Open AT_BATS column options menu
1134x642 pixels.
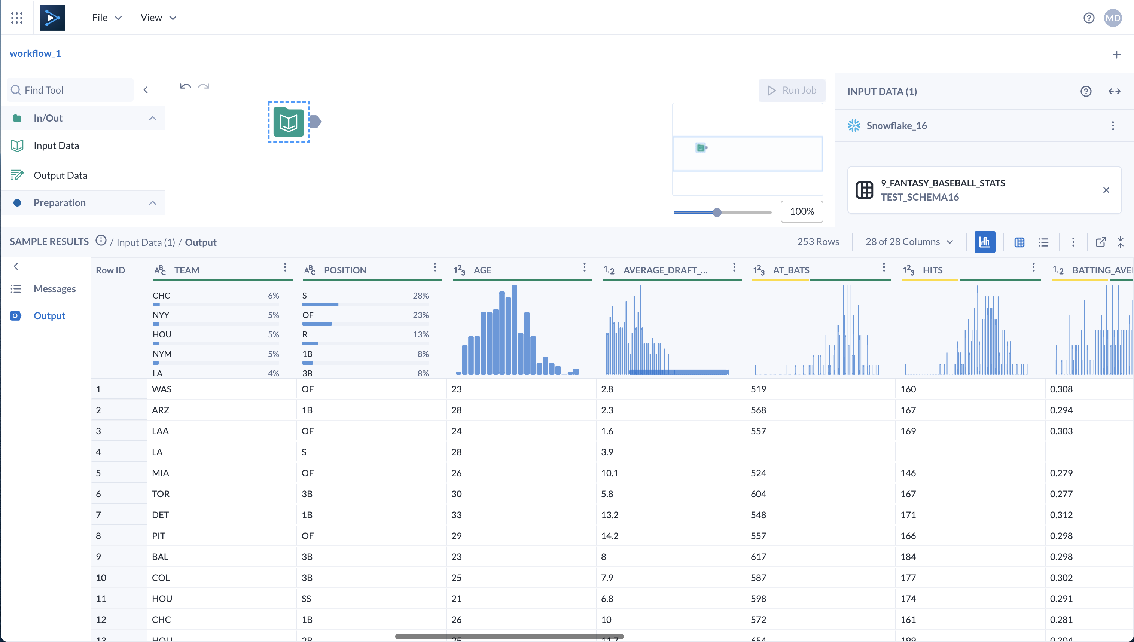(884, 267)
